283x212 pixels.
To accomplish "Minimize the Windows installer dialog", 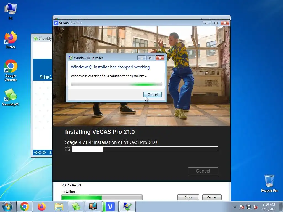I will [142, 58].
